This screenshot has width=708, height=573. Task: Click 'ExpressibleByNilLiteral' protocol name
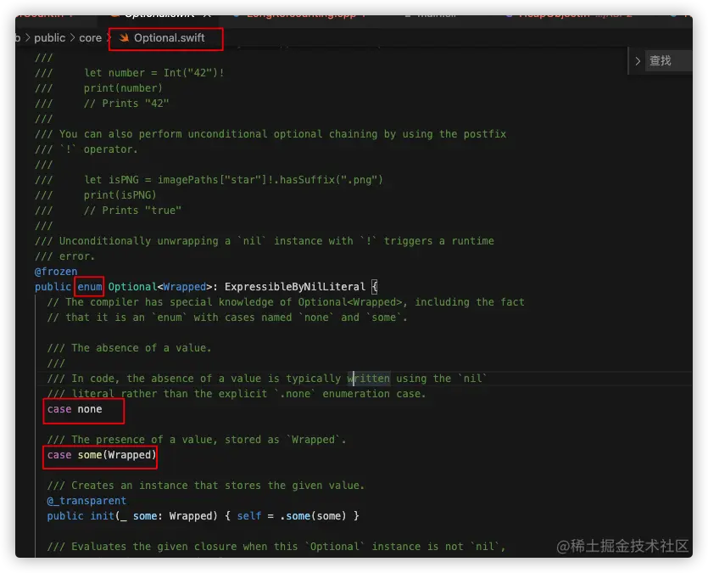click(x=295, y=287)
